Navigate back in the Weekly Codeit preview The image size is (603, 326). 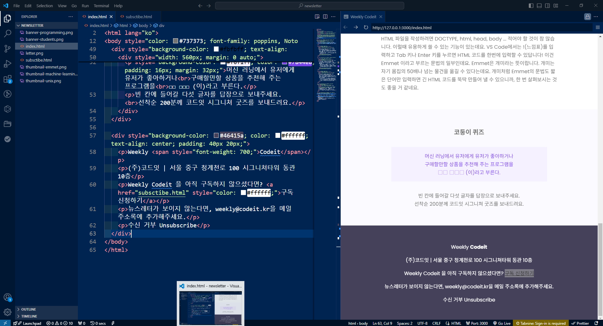(x=345, y=27)
